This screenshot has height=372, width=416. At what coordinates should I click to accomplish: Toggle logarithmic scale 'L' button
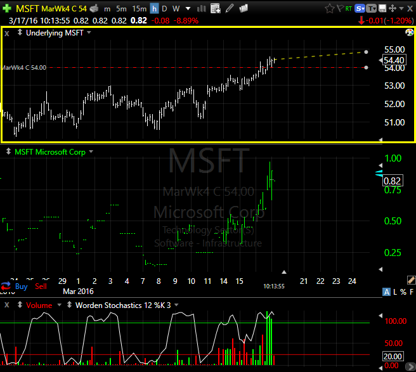coord(395,292)
